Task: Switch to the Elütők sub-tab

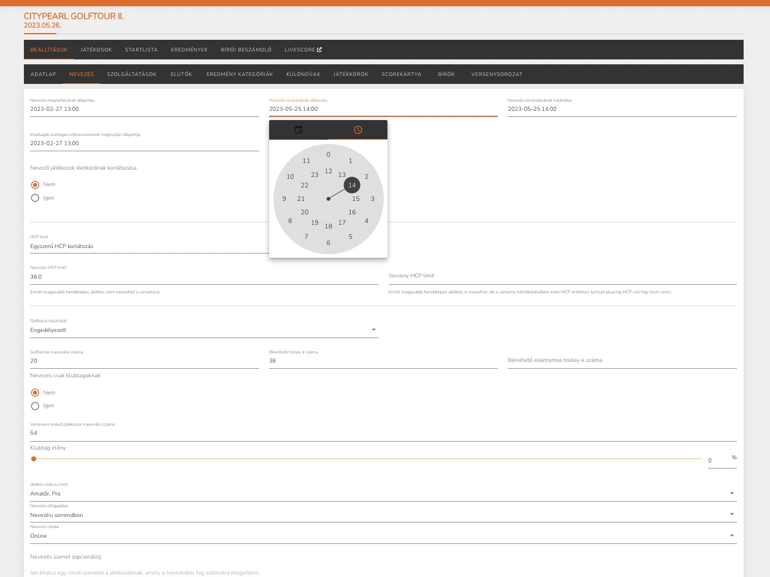Action: [181, 74]
